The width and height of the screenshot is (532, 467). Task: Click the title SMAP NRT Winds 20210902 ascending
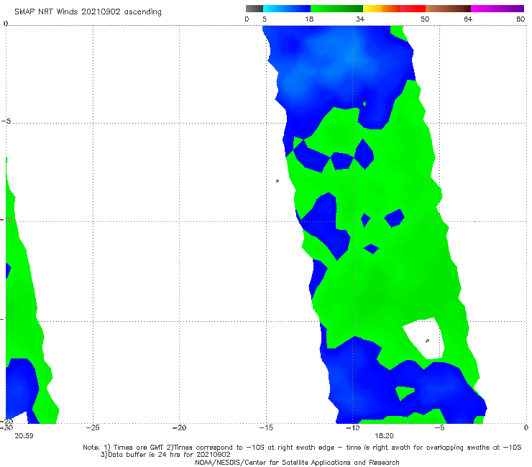point(88,12)
